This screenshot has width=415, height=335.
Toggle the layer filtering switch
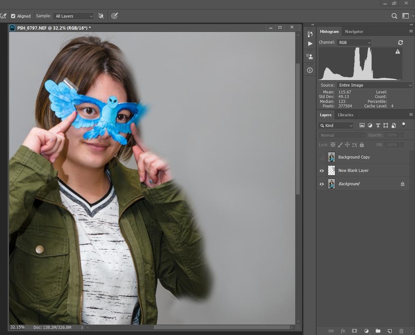point(403,125)
